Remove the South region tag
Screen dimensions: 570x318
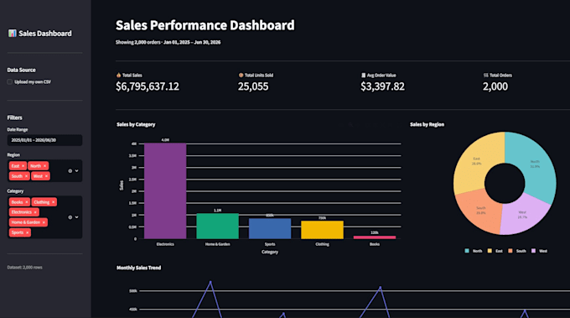point(26,176)
